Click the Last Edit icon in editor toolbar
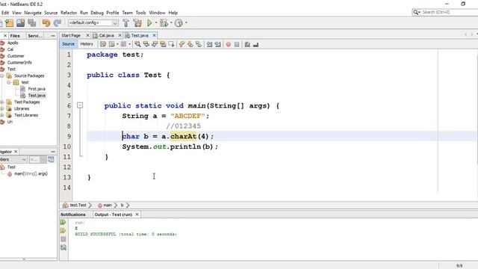 (x=103, y=44)
